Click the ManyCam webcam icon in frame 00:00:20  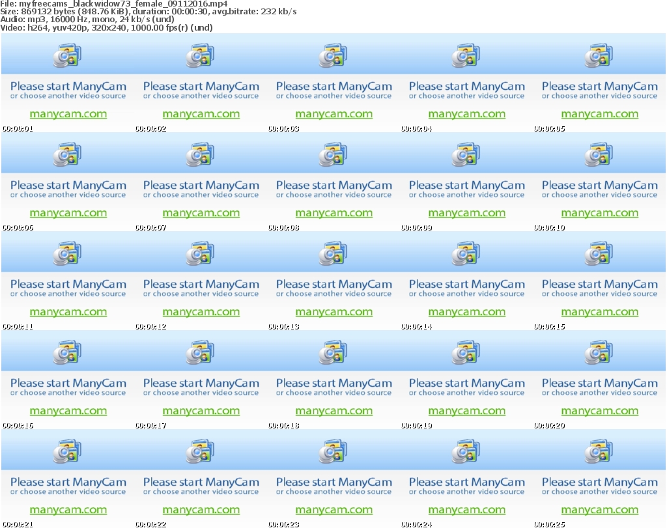[599, 352]
